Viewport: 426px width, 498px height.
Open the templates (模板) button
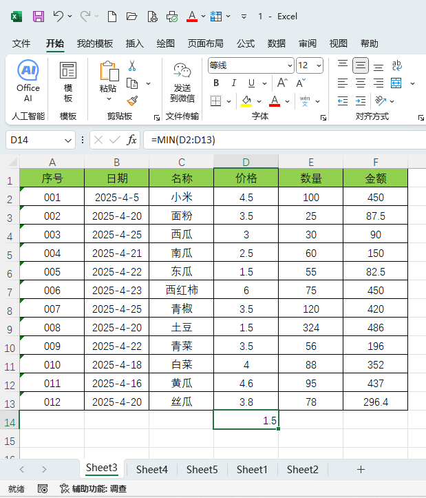(68, 83)
